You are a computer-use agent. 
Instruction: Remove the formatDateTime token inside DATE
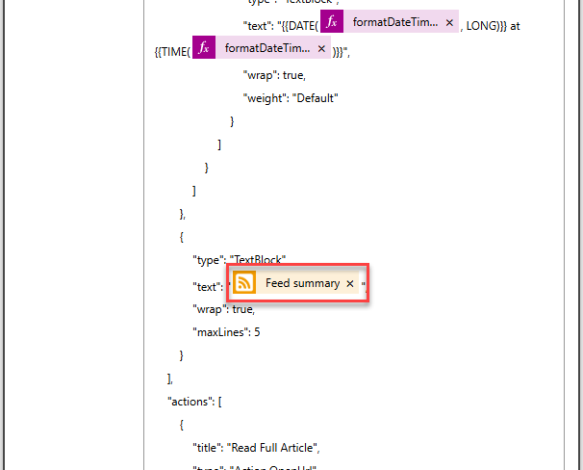(x=449, y=22)
